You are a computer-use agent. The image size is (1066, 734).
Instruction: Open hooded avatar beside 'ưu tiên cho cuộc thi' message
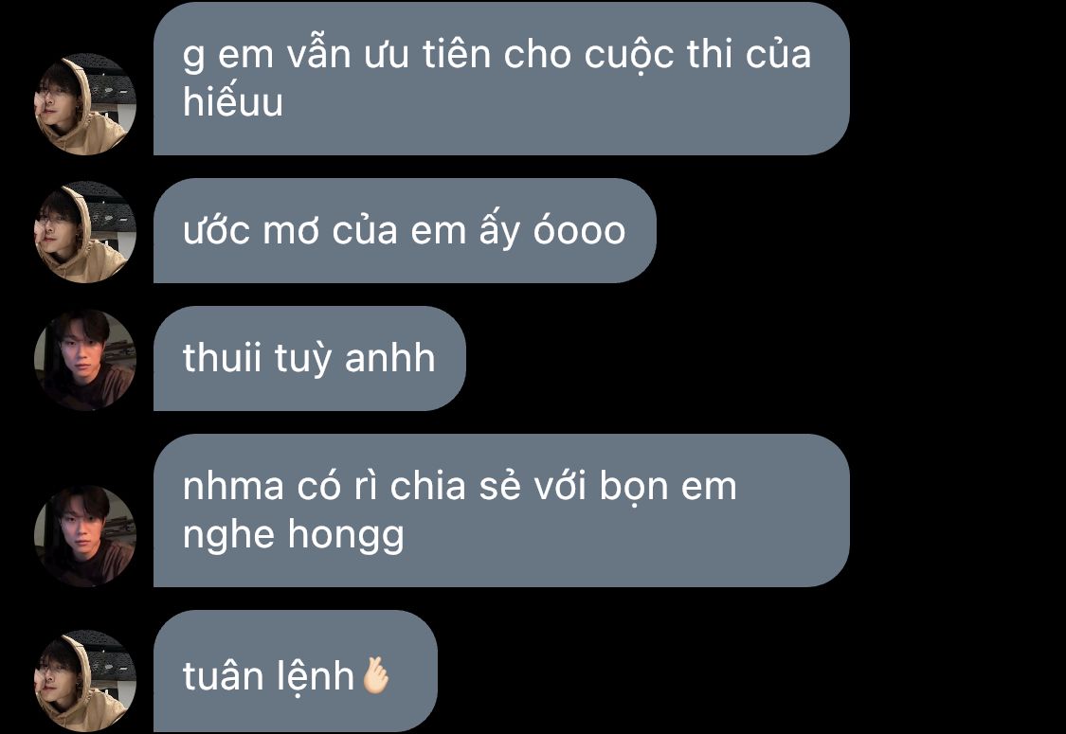coord(85,104)
